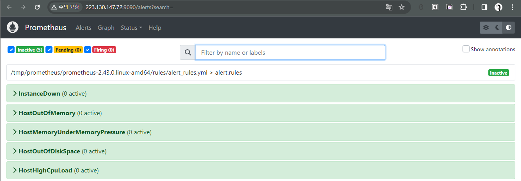Image resolution: width=521 pixels, height=181 pixels.
Task: Open the browser three-dot menu
Action: pyautogui.click(x=512, y=7)
